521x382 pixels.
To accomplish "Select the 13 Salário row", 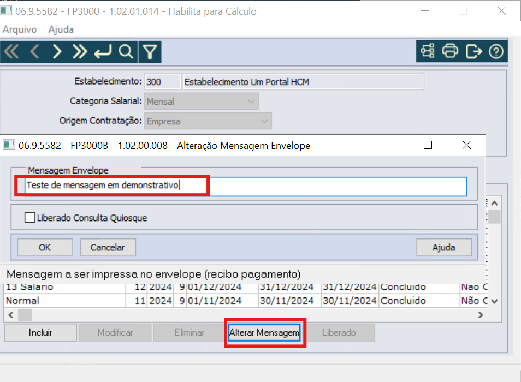I will click(246, 288).
